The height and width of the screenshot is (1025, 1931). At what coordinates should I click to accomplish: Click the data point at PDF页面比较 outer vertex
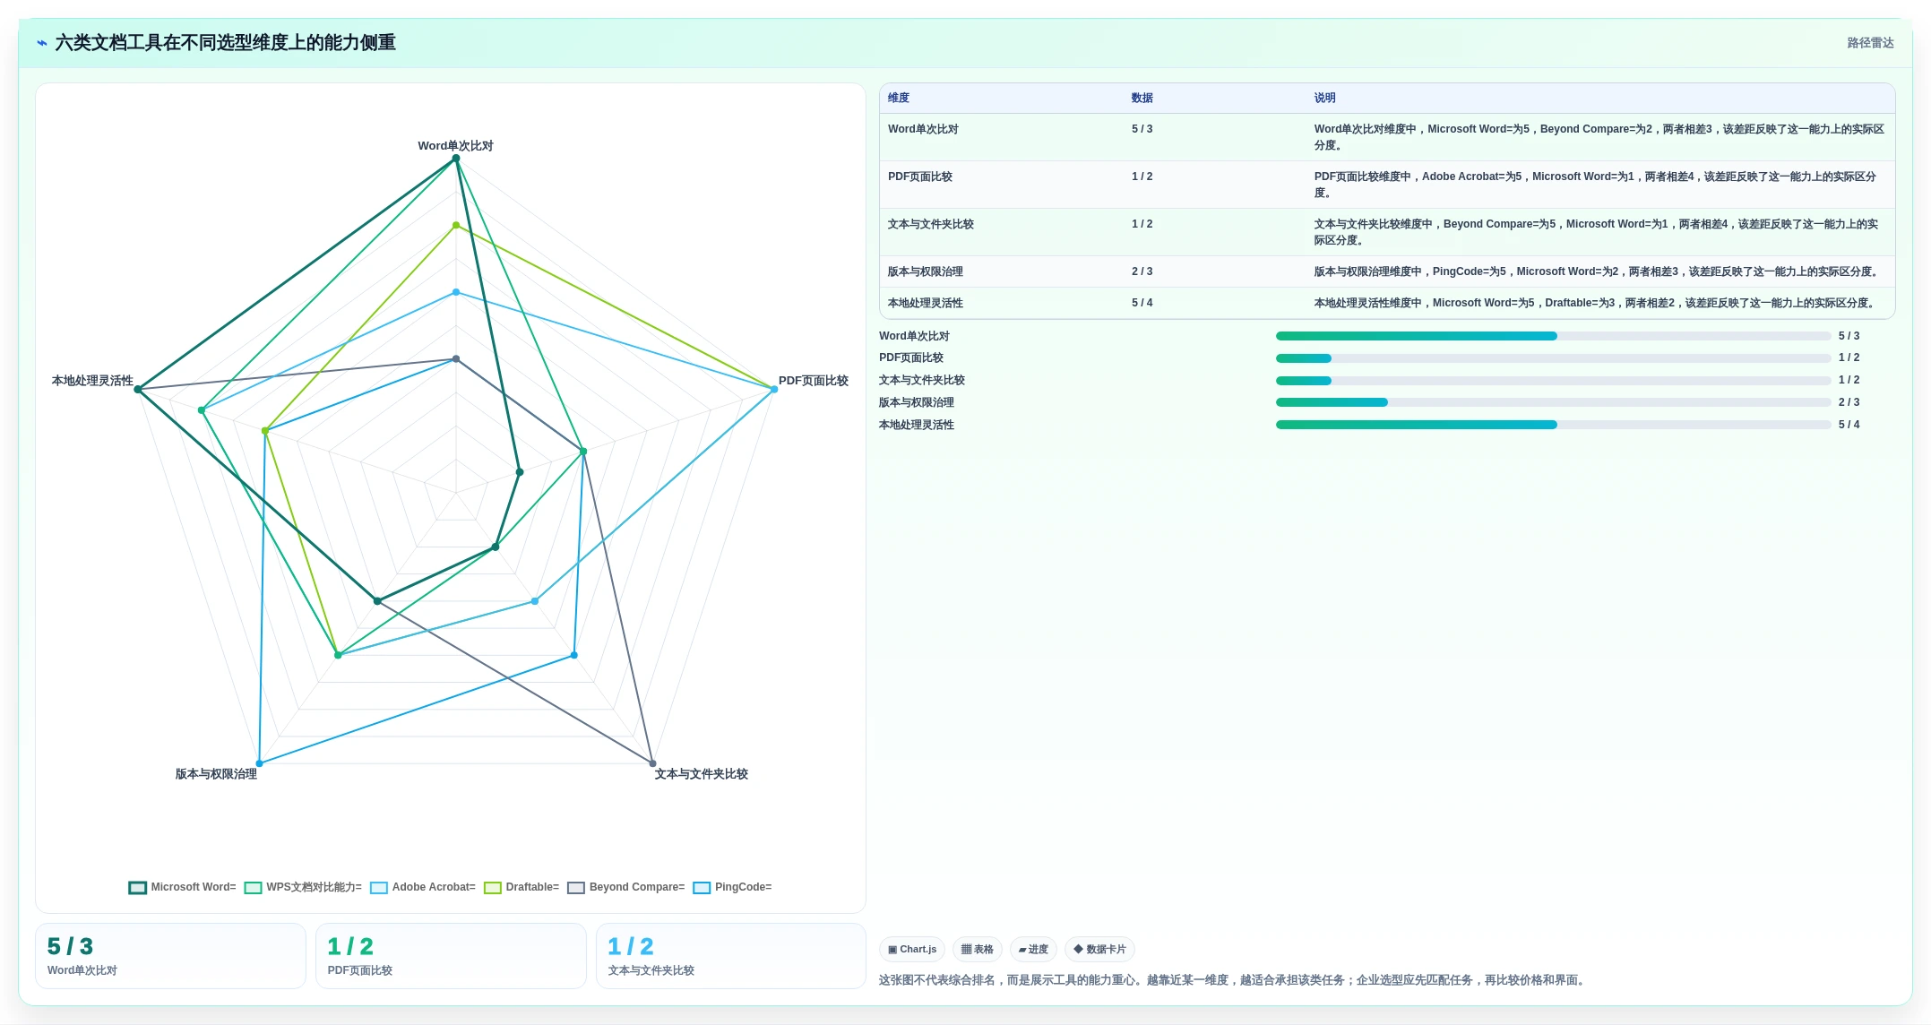pyautogui.click(x=774, y=390)
